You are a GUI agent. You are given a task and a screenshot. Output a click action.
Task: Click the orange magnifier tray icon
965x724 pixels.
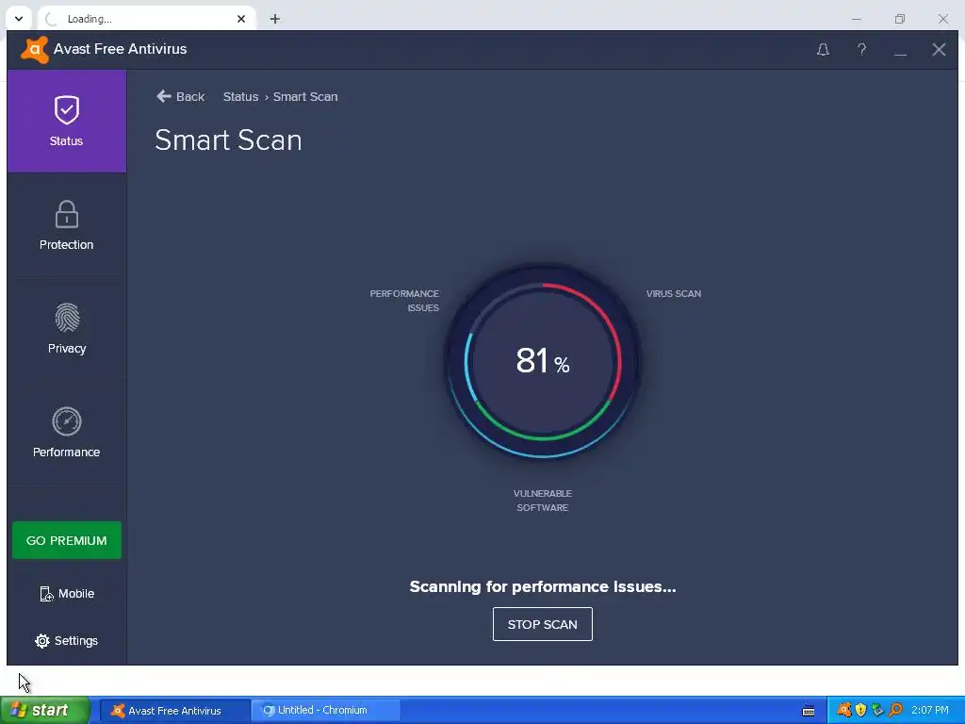[895, 711]
